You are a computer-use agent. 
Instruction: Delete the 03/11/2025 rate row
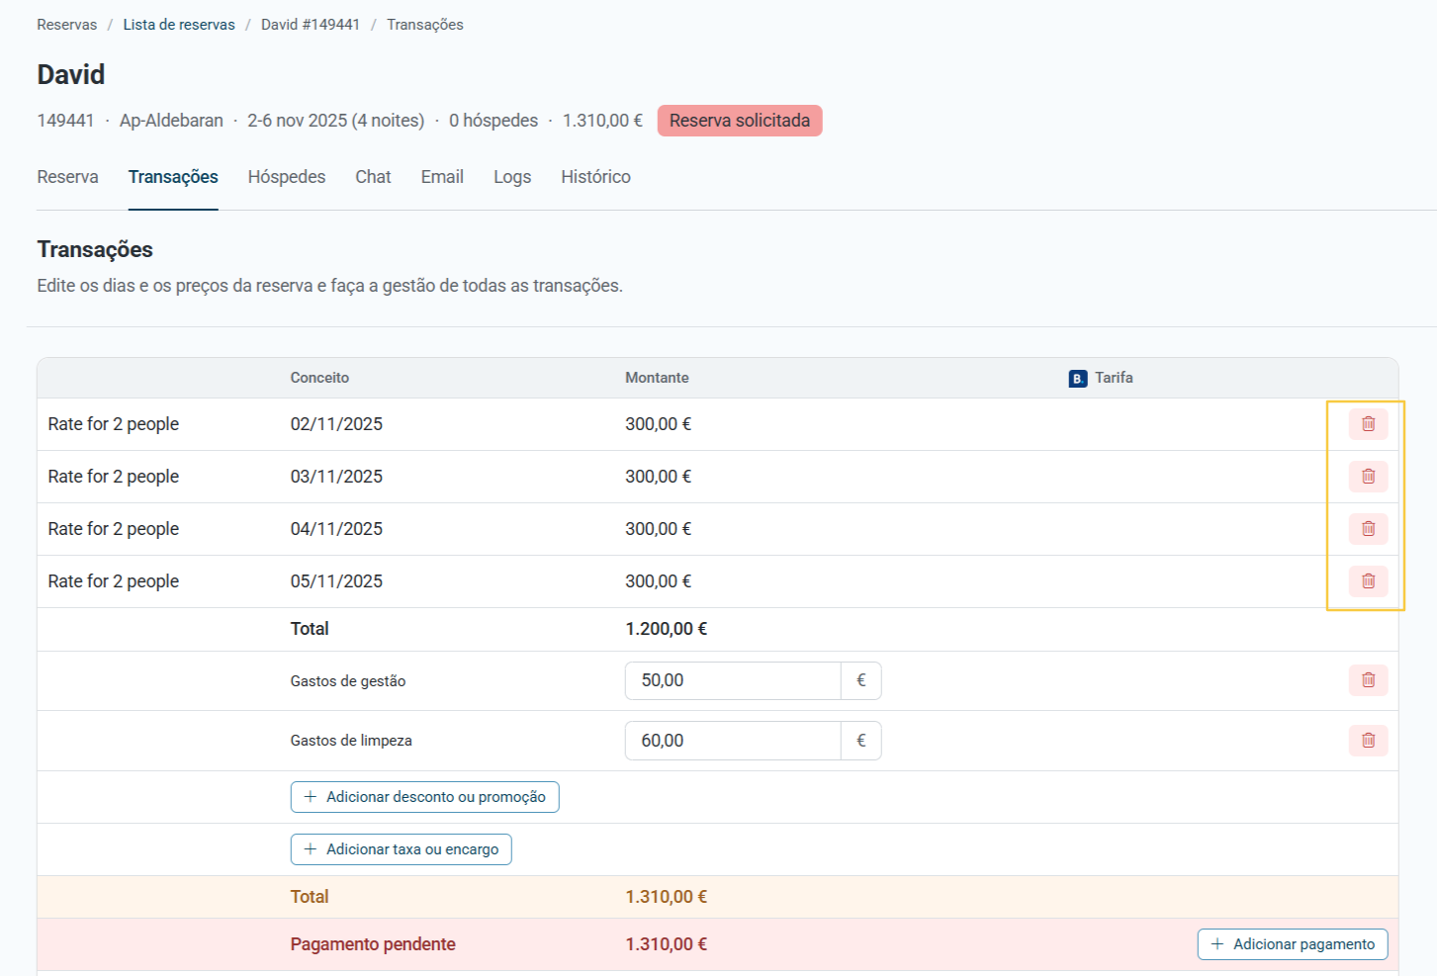[1368, 477]
